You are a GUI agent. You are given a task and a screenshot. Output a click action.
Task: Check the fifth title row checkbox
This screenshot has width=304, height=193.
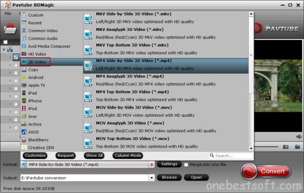coord(16,89)
